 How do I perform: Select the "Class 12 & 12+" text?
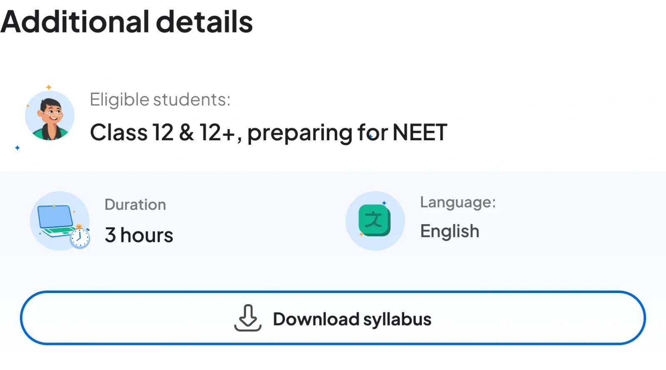pos(162,133)
